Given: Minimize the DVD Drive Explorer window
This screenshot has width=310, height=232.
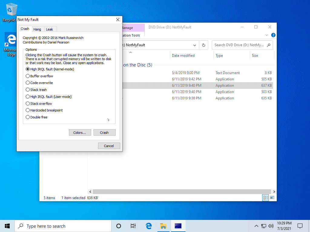Looking at the screenshot, I should (x=242, y=27).
